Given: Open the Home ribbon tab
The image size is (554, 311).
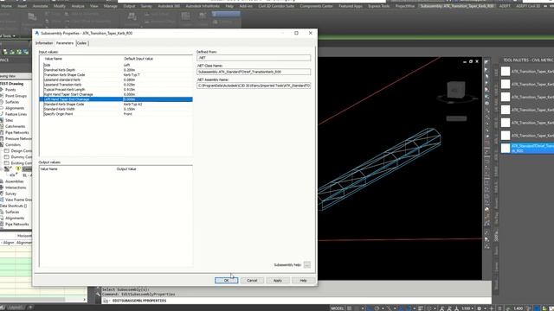Looking at the screenshot, I should pos(6,6).
